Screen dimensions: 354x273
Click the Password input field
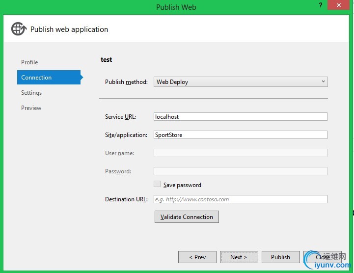(x=241, y=171)
